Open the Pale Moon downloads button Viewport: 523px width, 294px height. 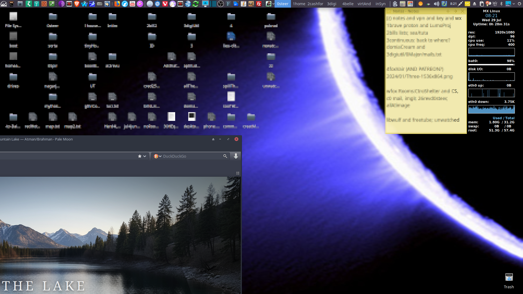coord(236,156)
